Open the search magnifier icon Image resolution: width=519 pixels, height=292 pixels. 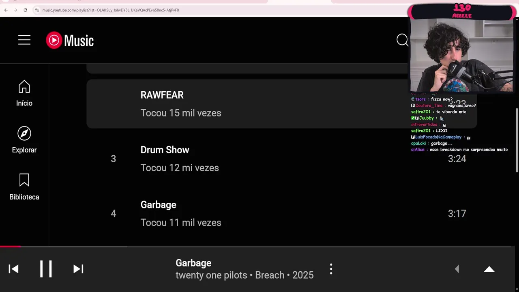402,40
